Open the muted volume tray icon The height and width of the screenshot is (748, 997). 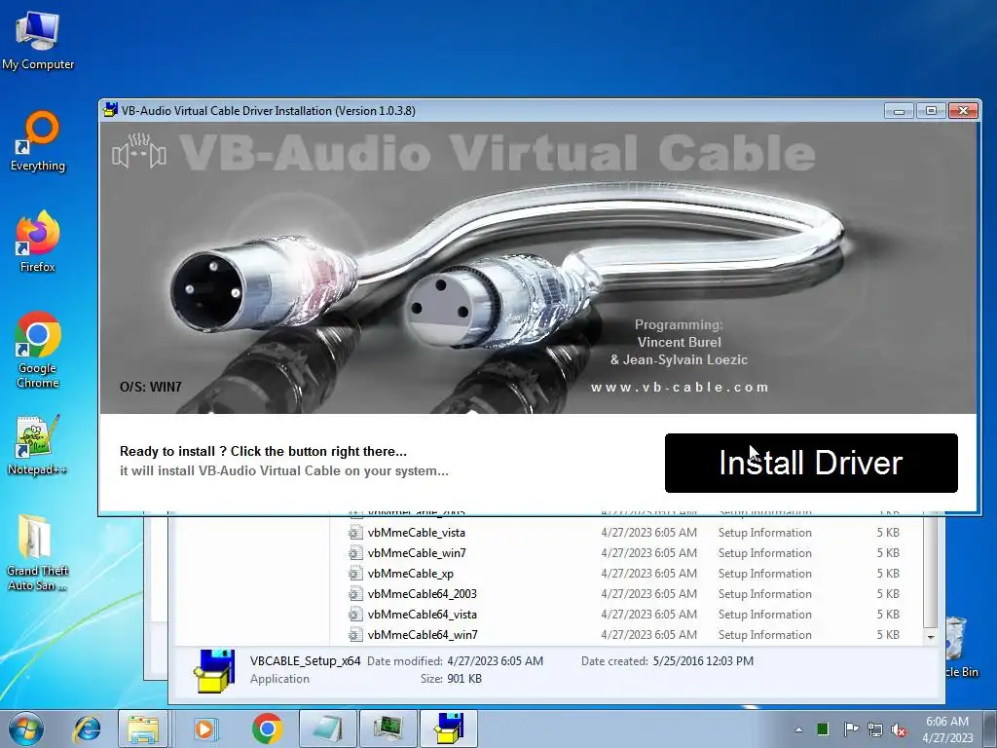(899, 729)
